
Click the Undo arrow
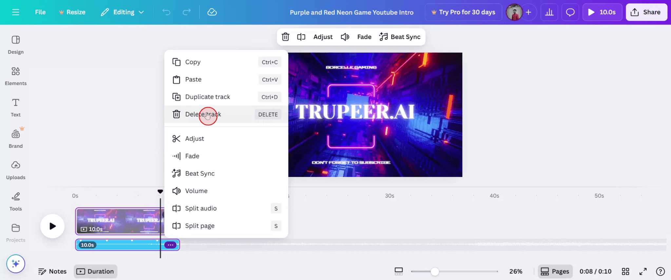tap(166, 12)
